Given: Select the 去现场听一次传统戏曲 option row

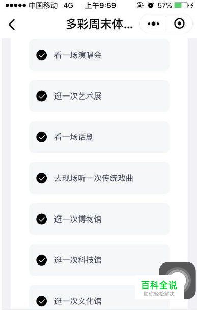Looking at the screenshot, I should click(x=99, y=178).
